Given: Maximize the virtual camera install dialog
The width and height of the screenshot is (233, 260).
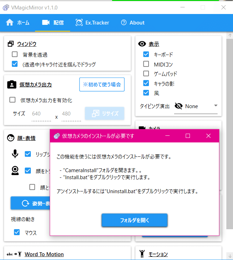Looking at the screenshot, I should click(188, 136).
